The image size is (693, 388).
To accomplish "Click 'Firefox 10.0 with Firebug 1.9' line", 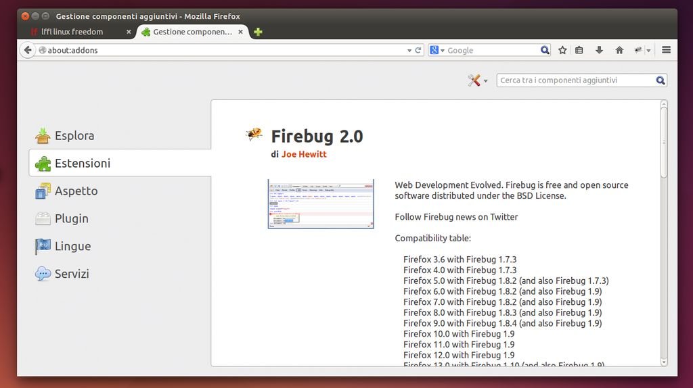I will pyautogui.click(x=459, y=334).
